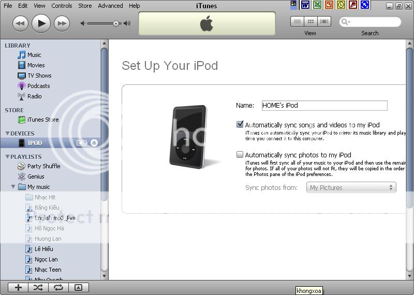Switch to Cover Flow view
Viewport: 414px width, 295px height.
coord(324,22)
